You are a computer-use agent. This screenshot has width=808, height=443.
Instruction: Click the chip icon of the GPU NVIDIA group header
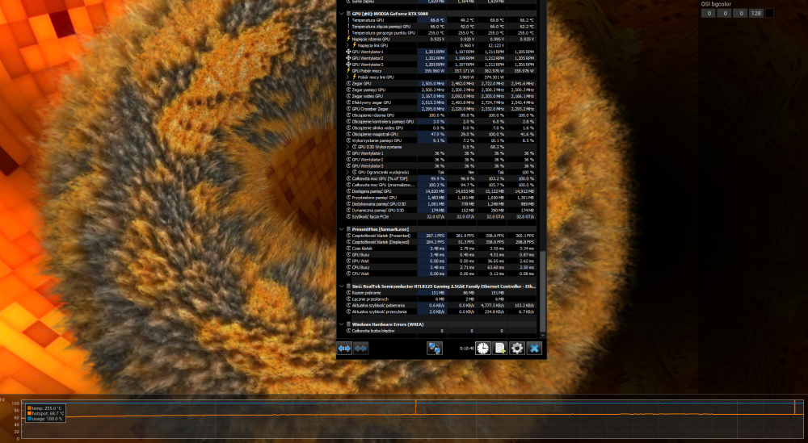tap(349, 14)
